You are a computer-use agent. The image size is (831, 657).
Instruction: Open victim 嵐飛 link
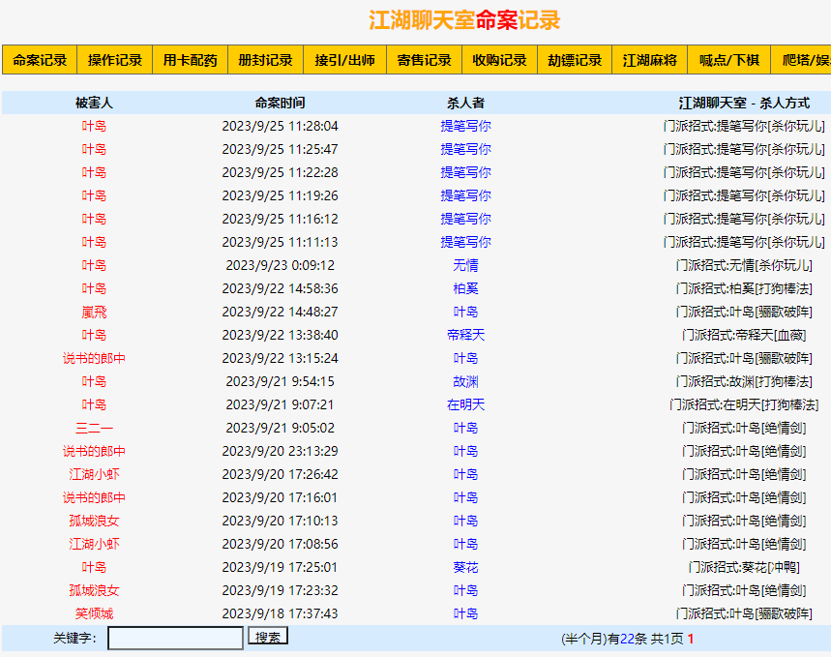tap(94, 312)
